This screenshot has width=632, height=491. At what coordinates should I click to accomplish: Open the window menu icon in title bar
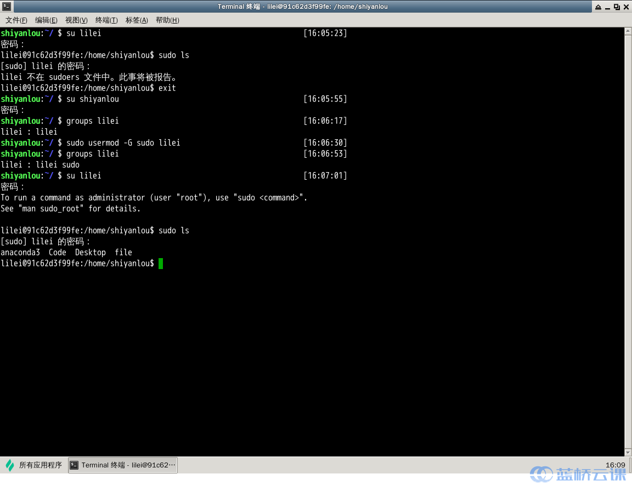coord(6,7)
